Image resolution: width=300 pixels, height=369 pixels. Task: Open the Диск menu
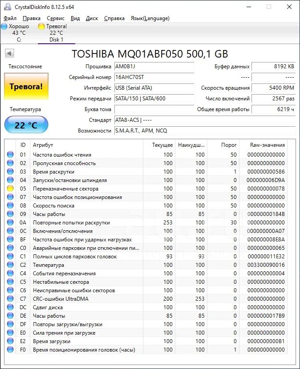[x=92, y=18]
